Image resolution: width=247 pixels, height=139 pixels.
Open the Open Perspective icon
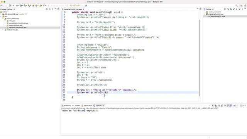(241, 5)
